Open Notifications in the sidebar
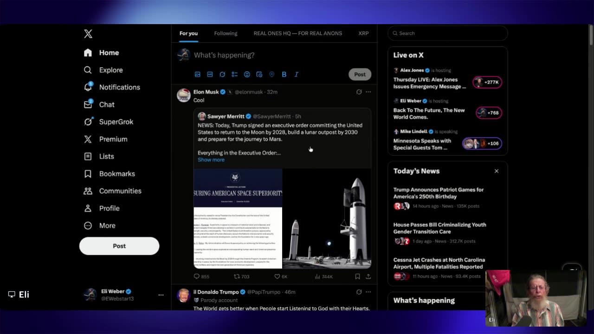Viewport: 594px width, 334px height. point(111,87)
